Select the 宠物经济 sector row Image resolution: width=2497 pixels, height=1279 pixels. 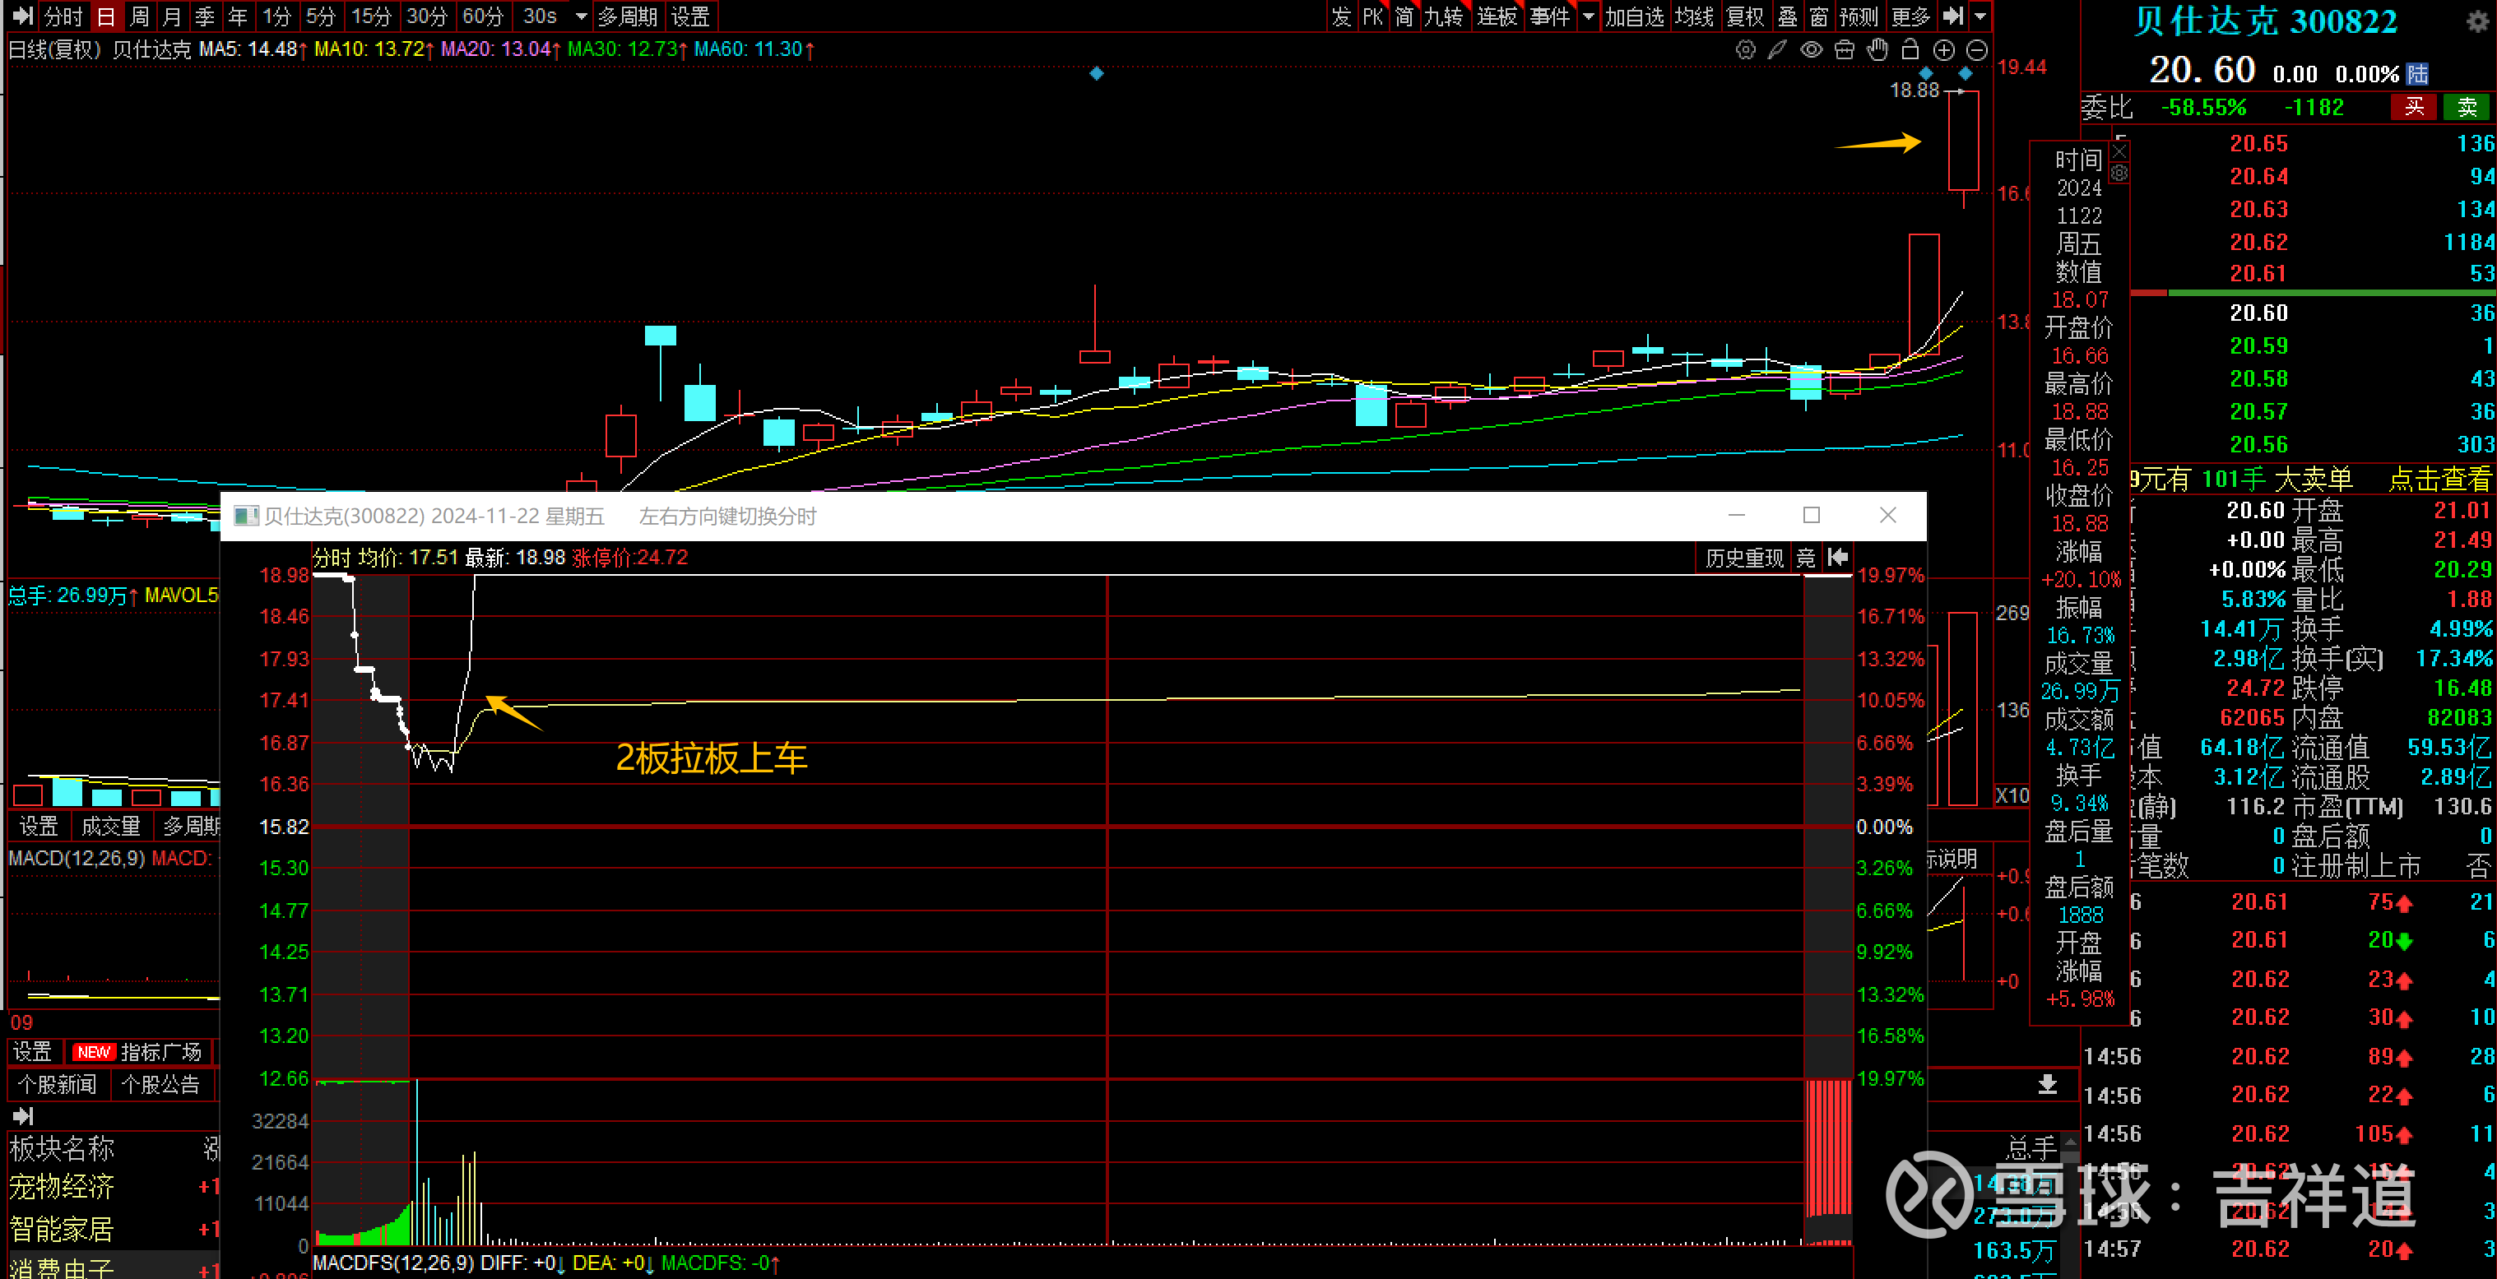pos(114,1187)
